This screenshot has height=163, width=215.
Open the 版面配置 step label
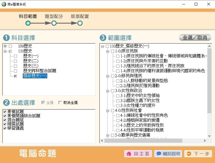(80, 16)
